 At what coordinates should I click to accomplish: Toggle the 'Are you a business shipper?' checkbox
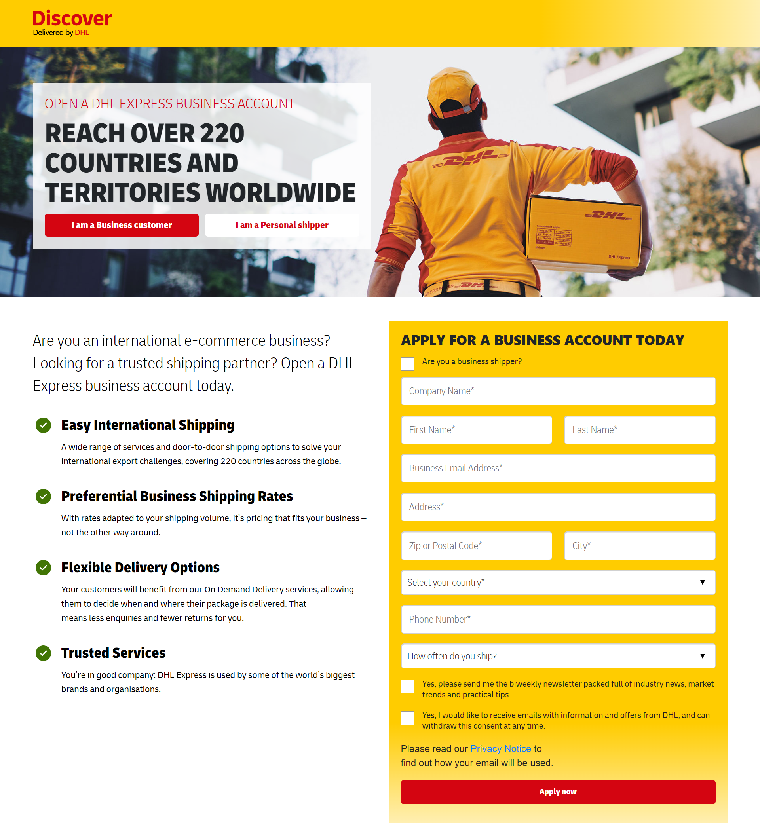coord(408,362)
